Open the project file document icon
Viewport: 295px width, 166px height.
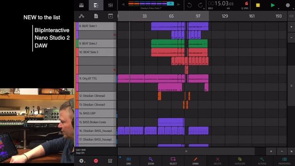(x=96, y=16)
